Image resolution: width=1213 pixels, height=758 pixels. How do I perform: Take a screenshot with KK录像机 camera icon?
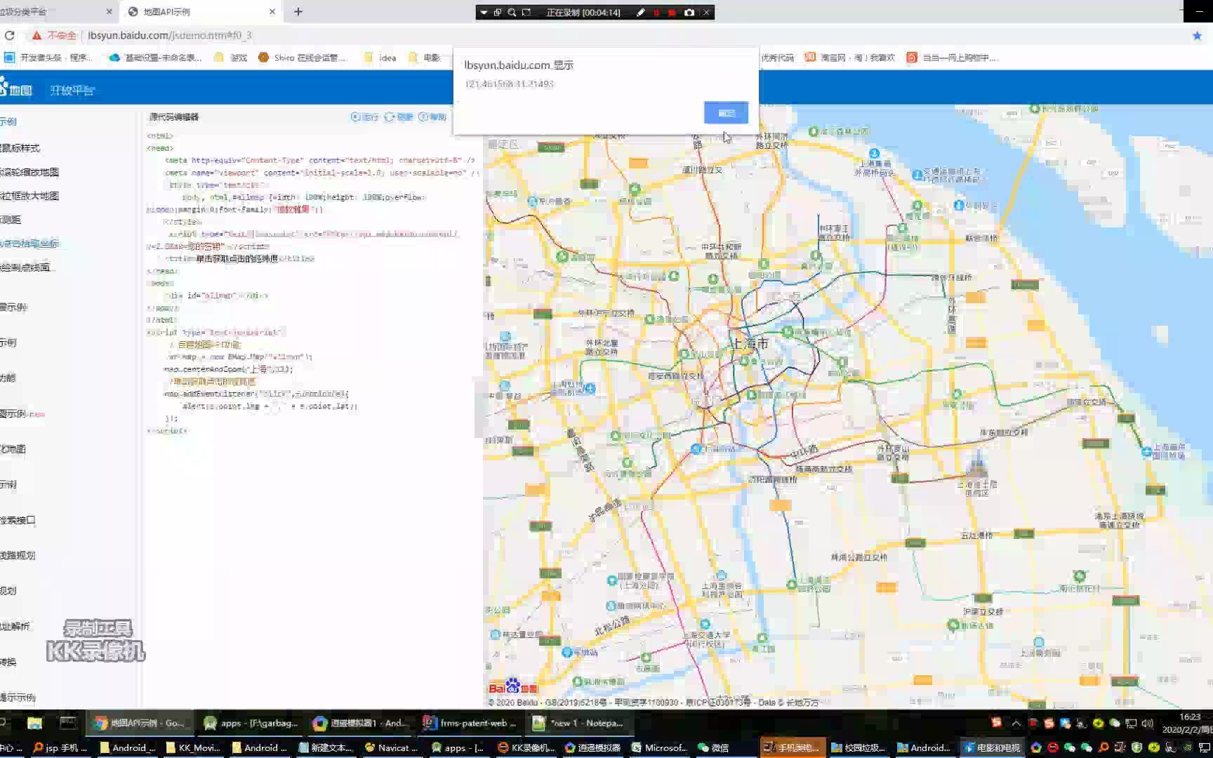pyautogui.click(x=689, y=12)
